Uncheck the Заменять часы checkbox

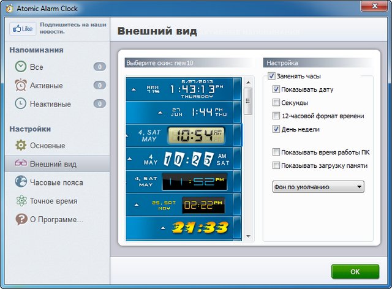point(271,77)
